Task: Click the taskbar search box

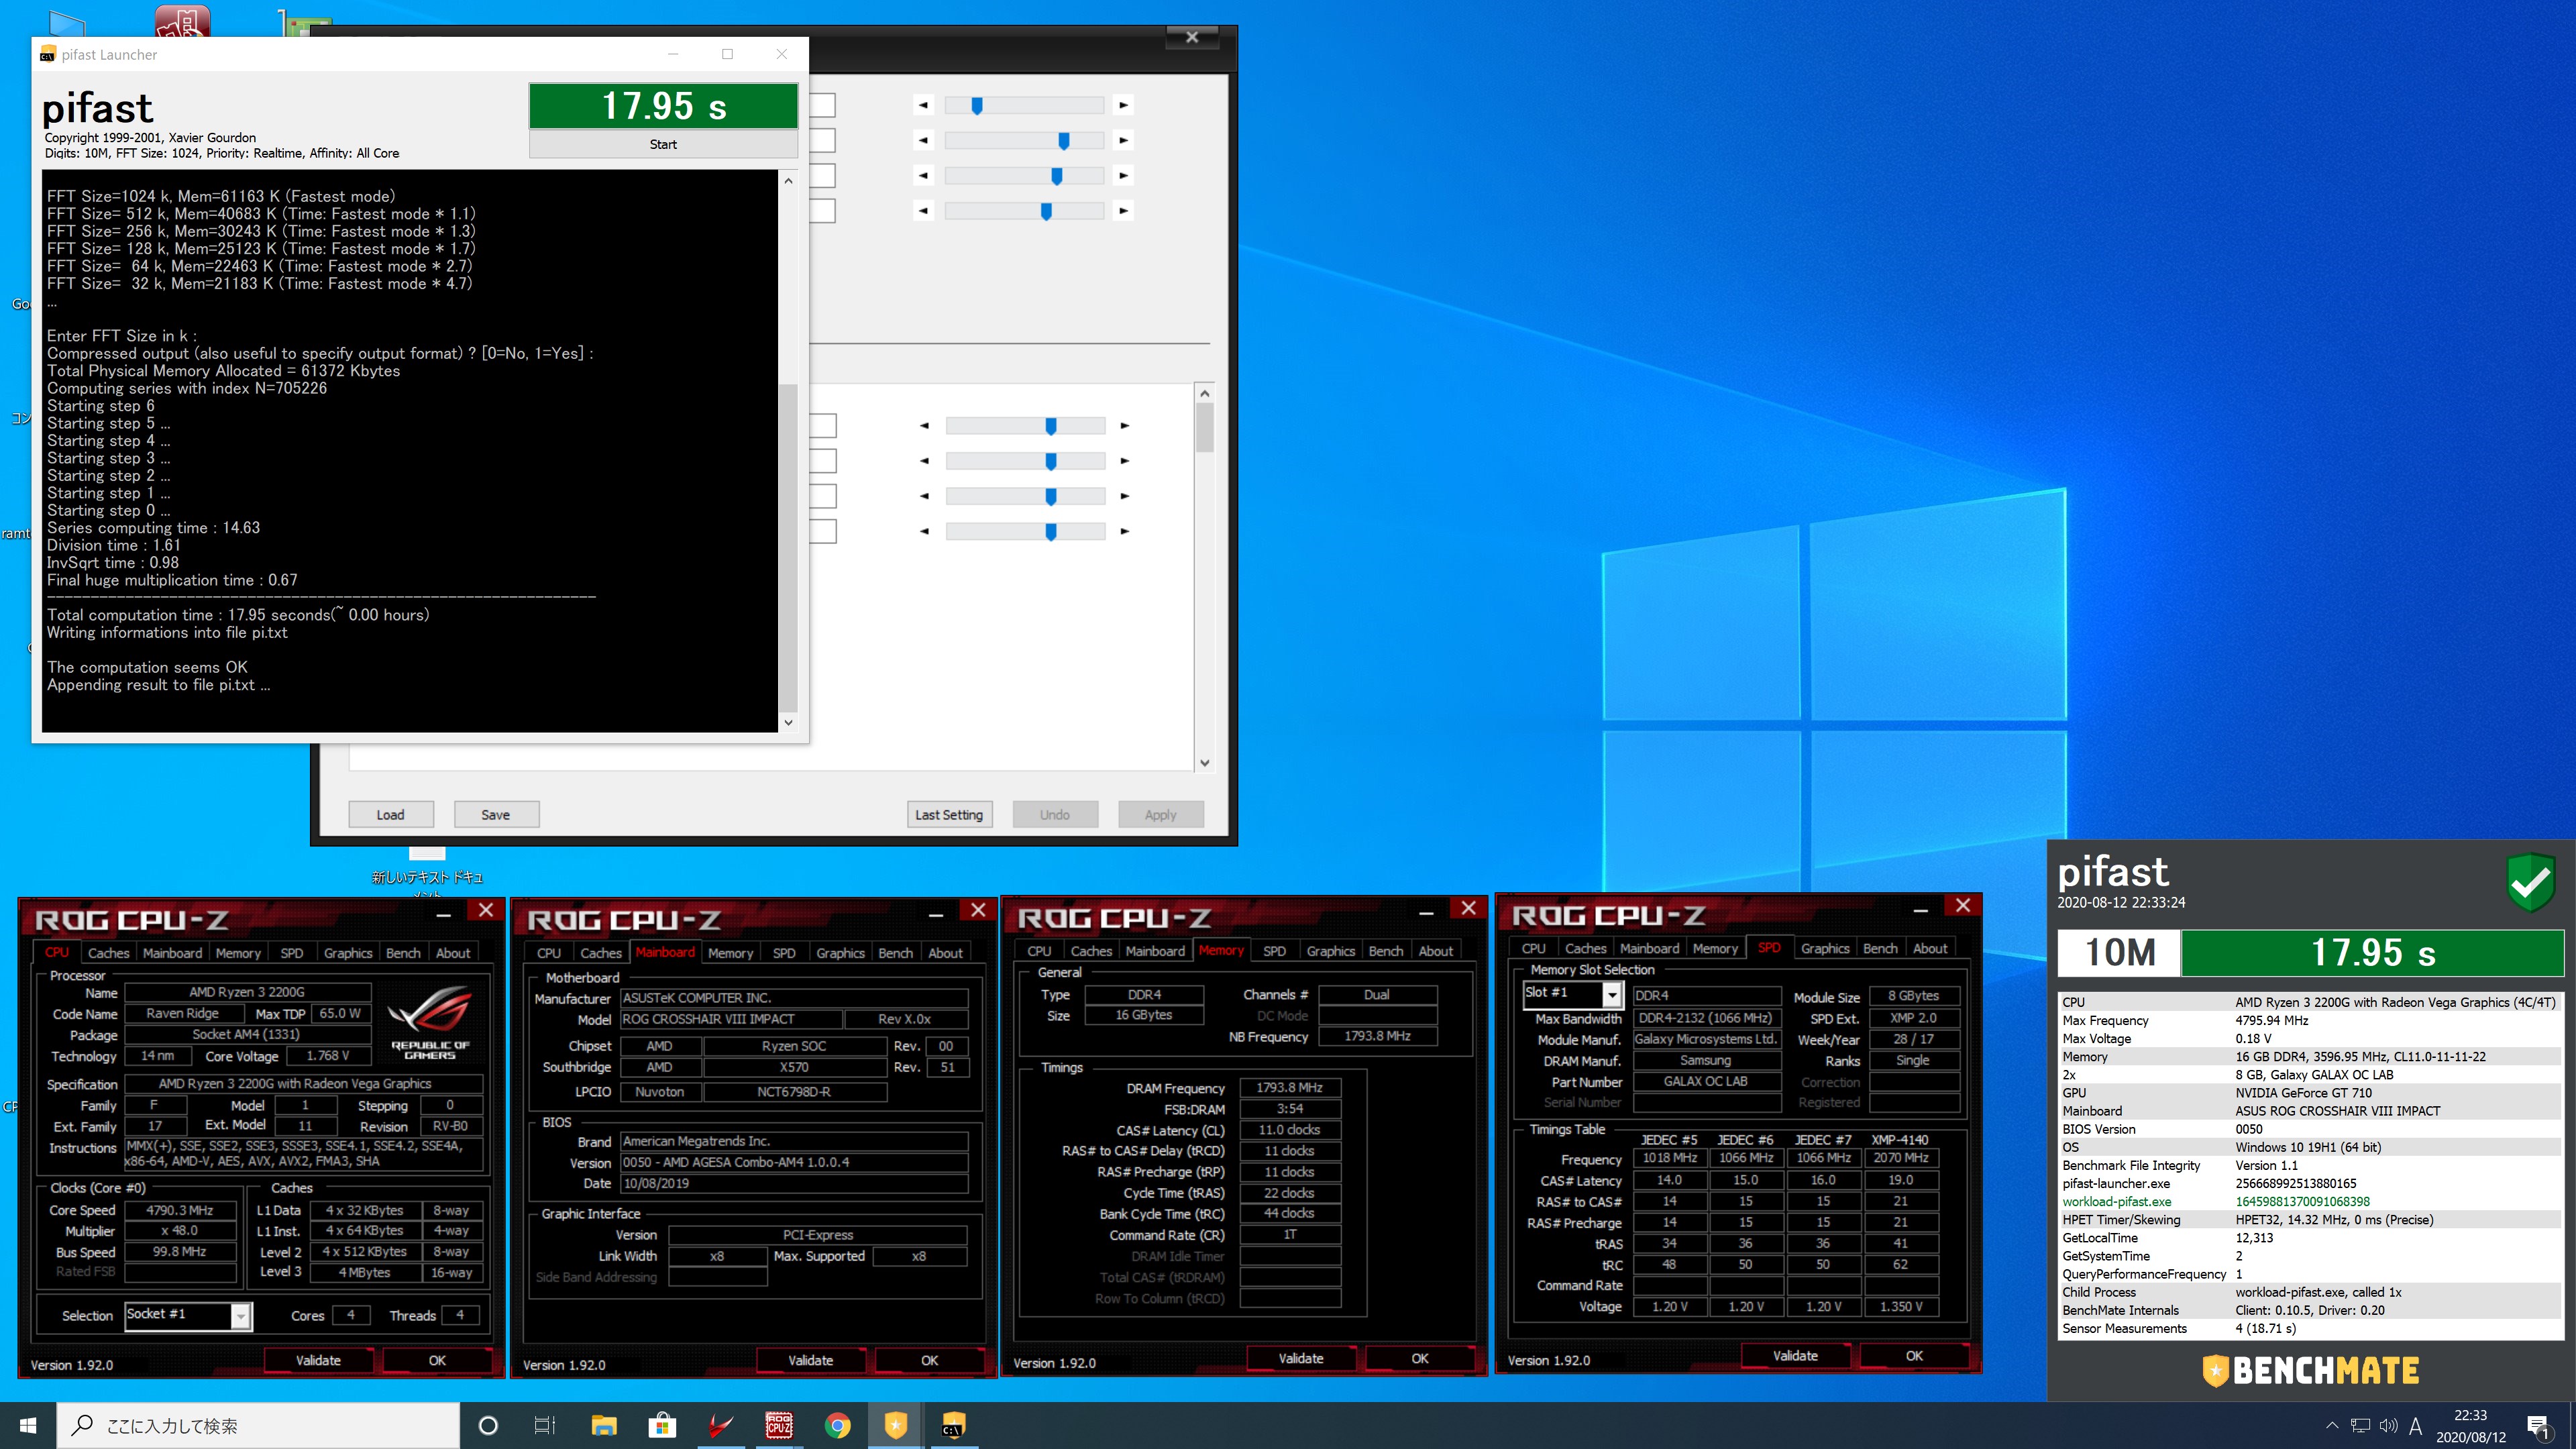Action: tap(258, 1425)
